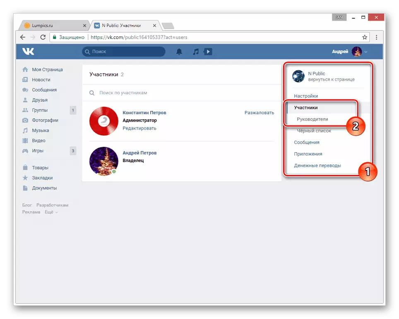Image resolution: width=399 pixels, height=319 pixels.
Task: Open Андрей Петров profile name link
Action: pos(139,153)
